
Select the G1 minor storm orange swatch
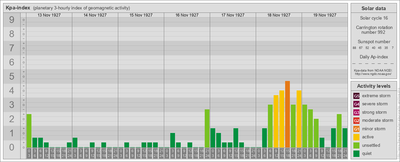tap(356, 129)
